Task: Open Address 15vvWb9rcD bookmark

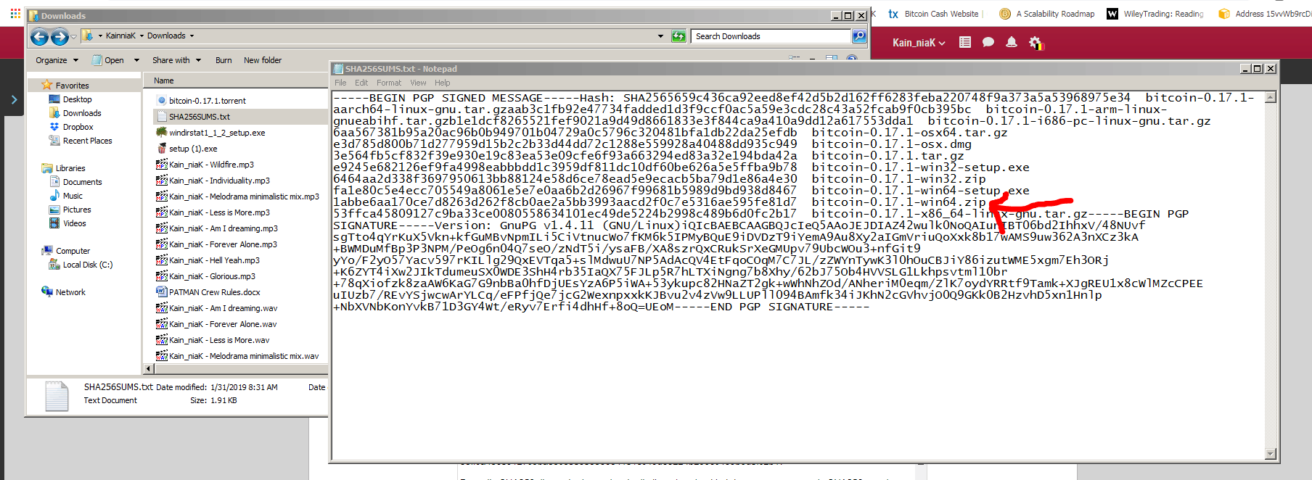Action: tap(1265, 14)
